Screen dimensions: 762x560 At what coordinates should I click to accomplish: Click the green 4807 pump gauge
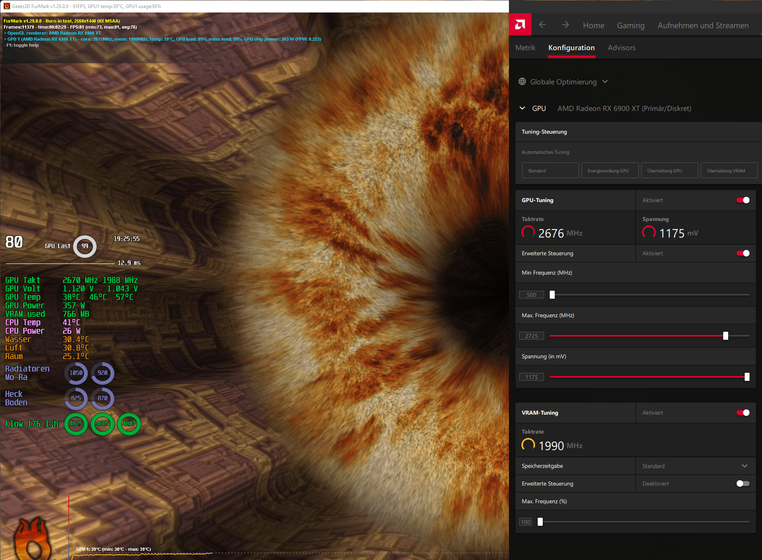pyautogui.click(x=129, y=424)
